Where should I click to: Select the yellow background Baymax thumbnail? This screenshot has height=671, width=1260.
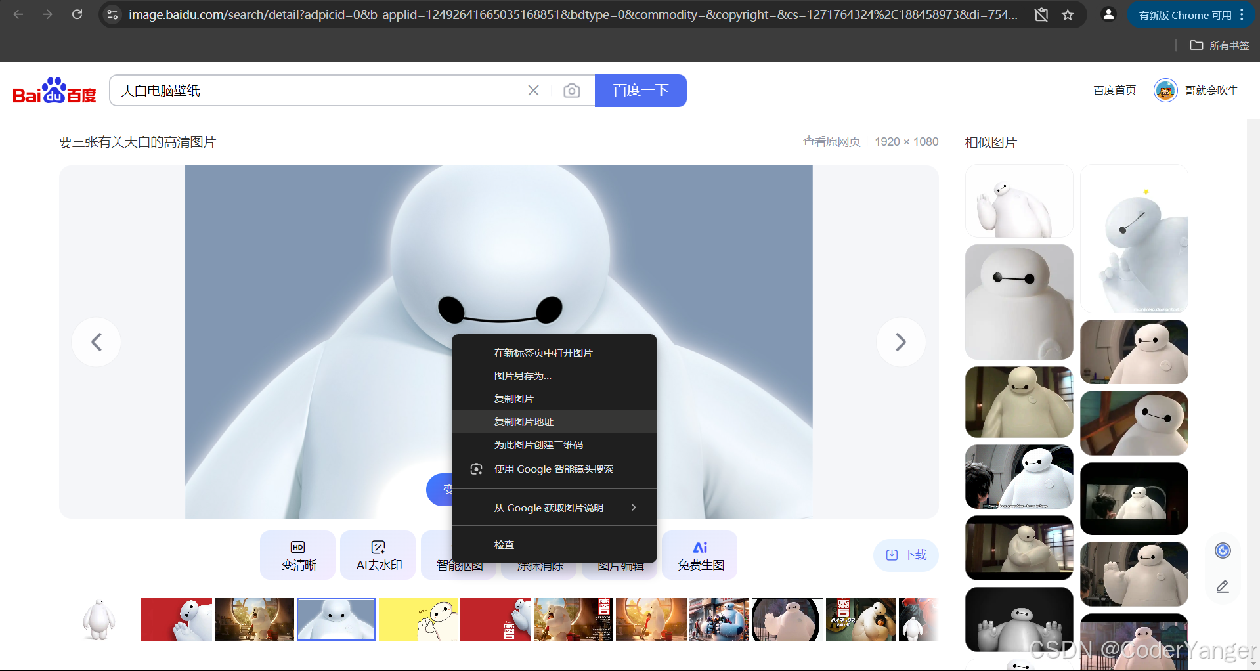pyautogui.click(x=418, y=619)
